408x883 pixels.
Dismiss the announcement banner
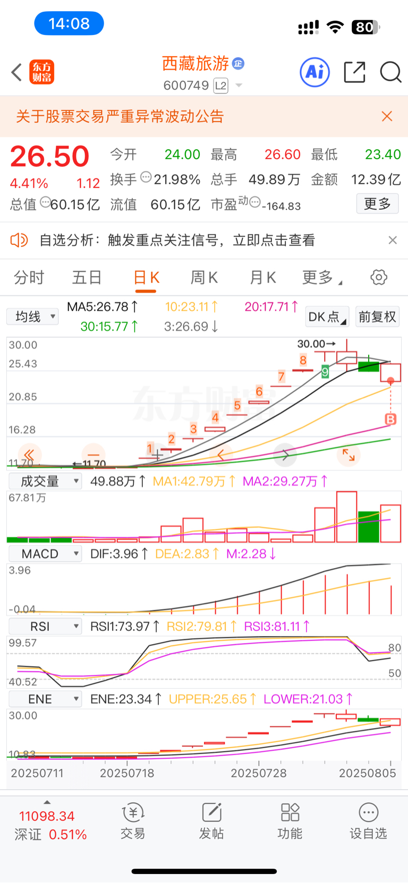[x=387, y=116]
